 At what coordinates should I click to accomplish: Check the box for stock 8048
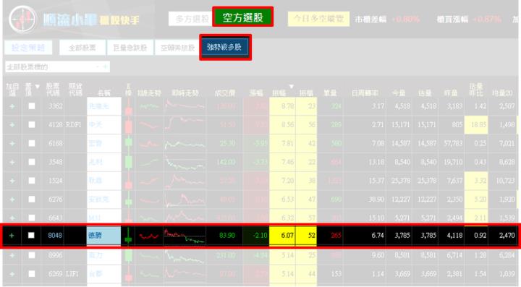pyautogui.click(x=31, y=235)
